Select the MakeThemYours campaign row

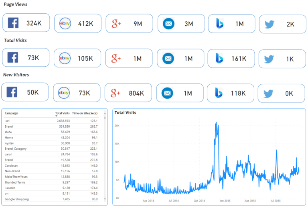click(x=51, y=177)
